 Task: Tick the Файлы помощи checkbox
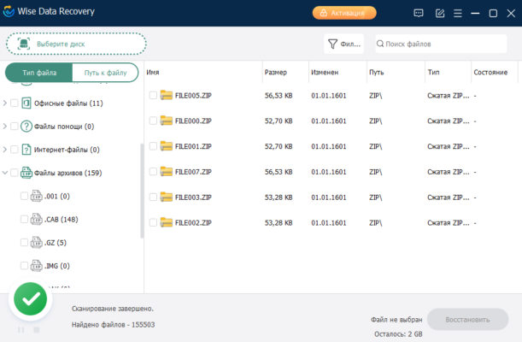(x=15, y=127)
